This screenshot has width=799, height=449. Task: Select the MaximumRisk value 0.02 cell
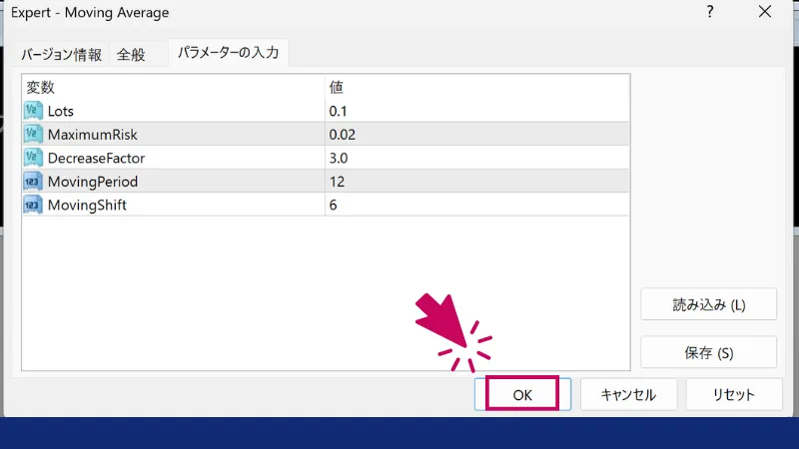[x=477, y=134]
